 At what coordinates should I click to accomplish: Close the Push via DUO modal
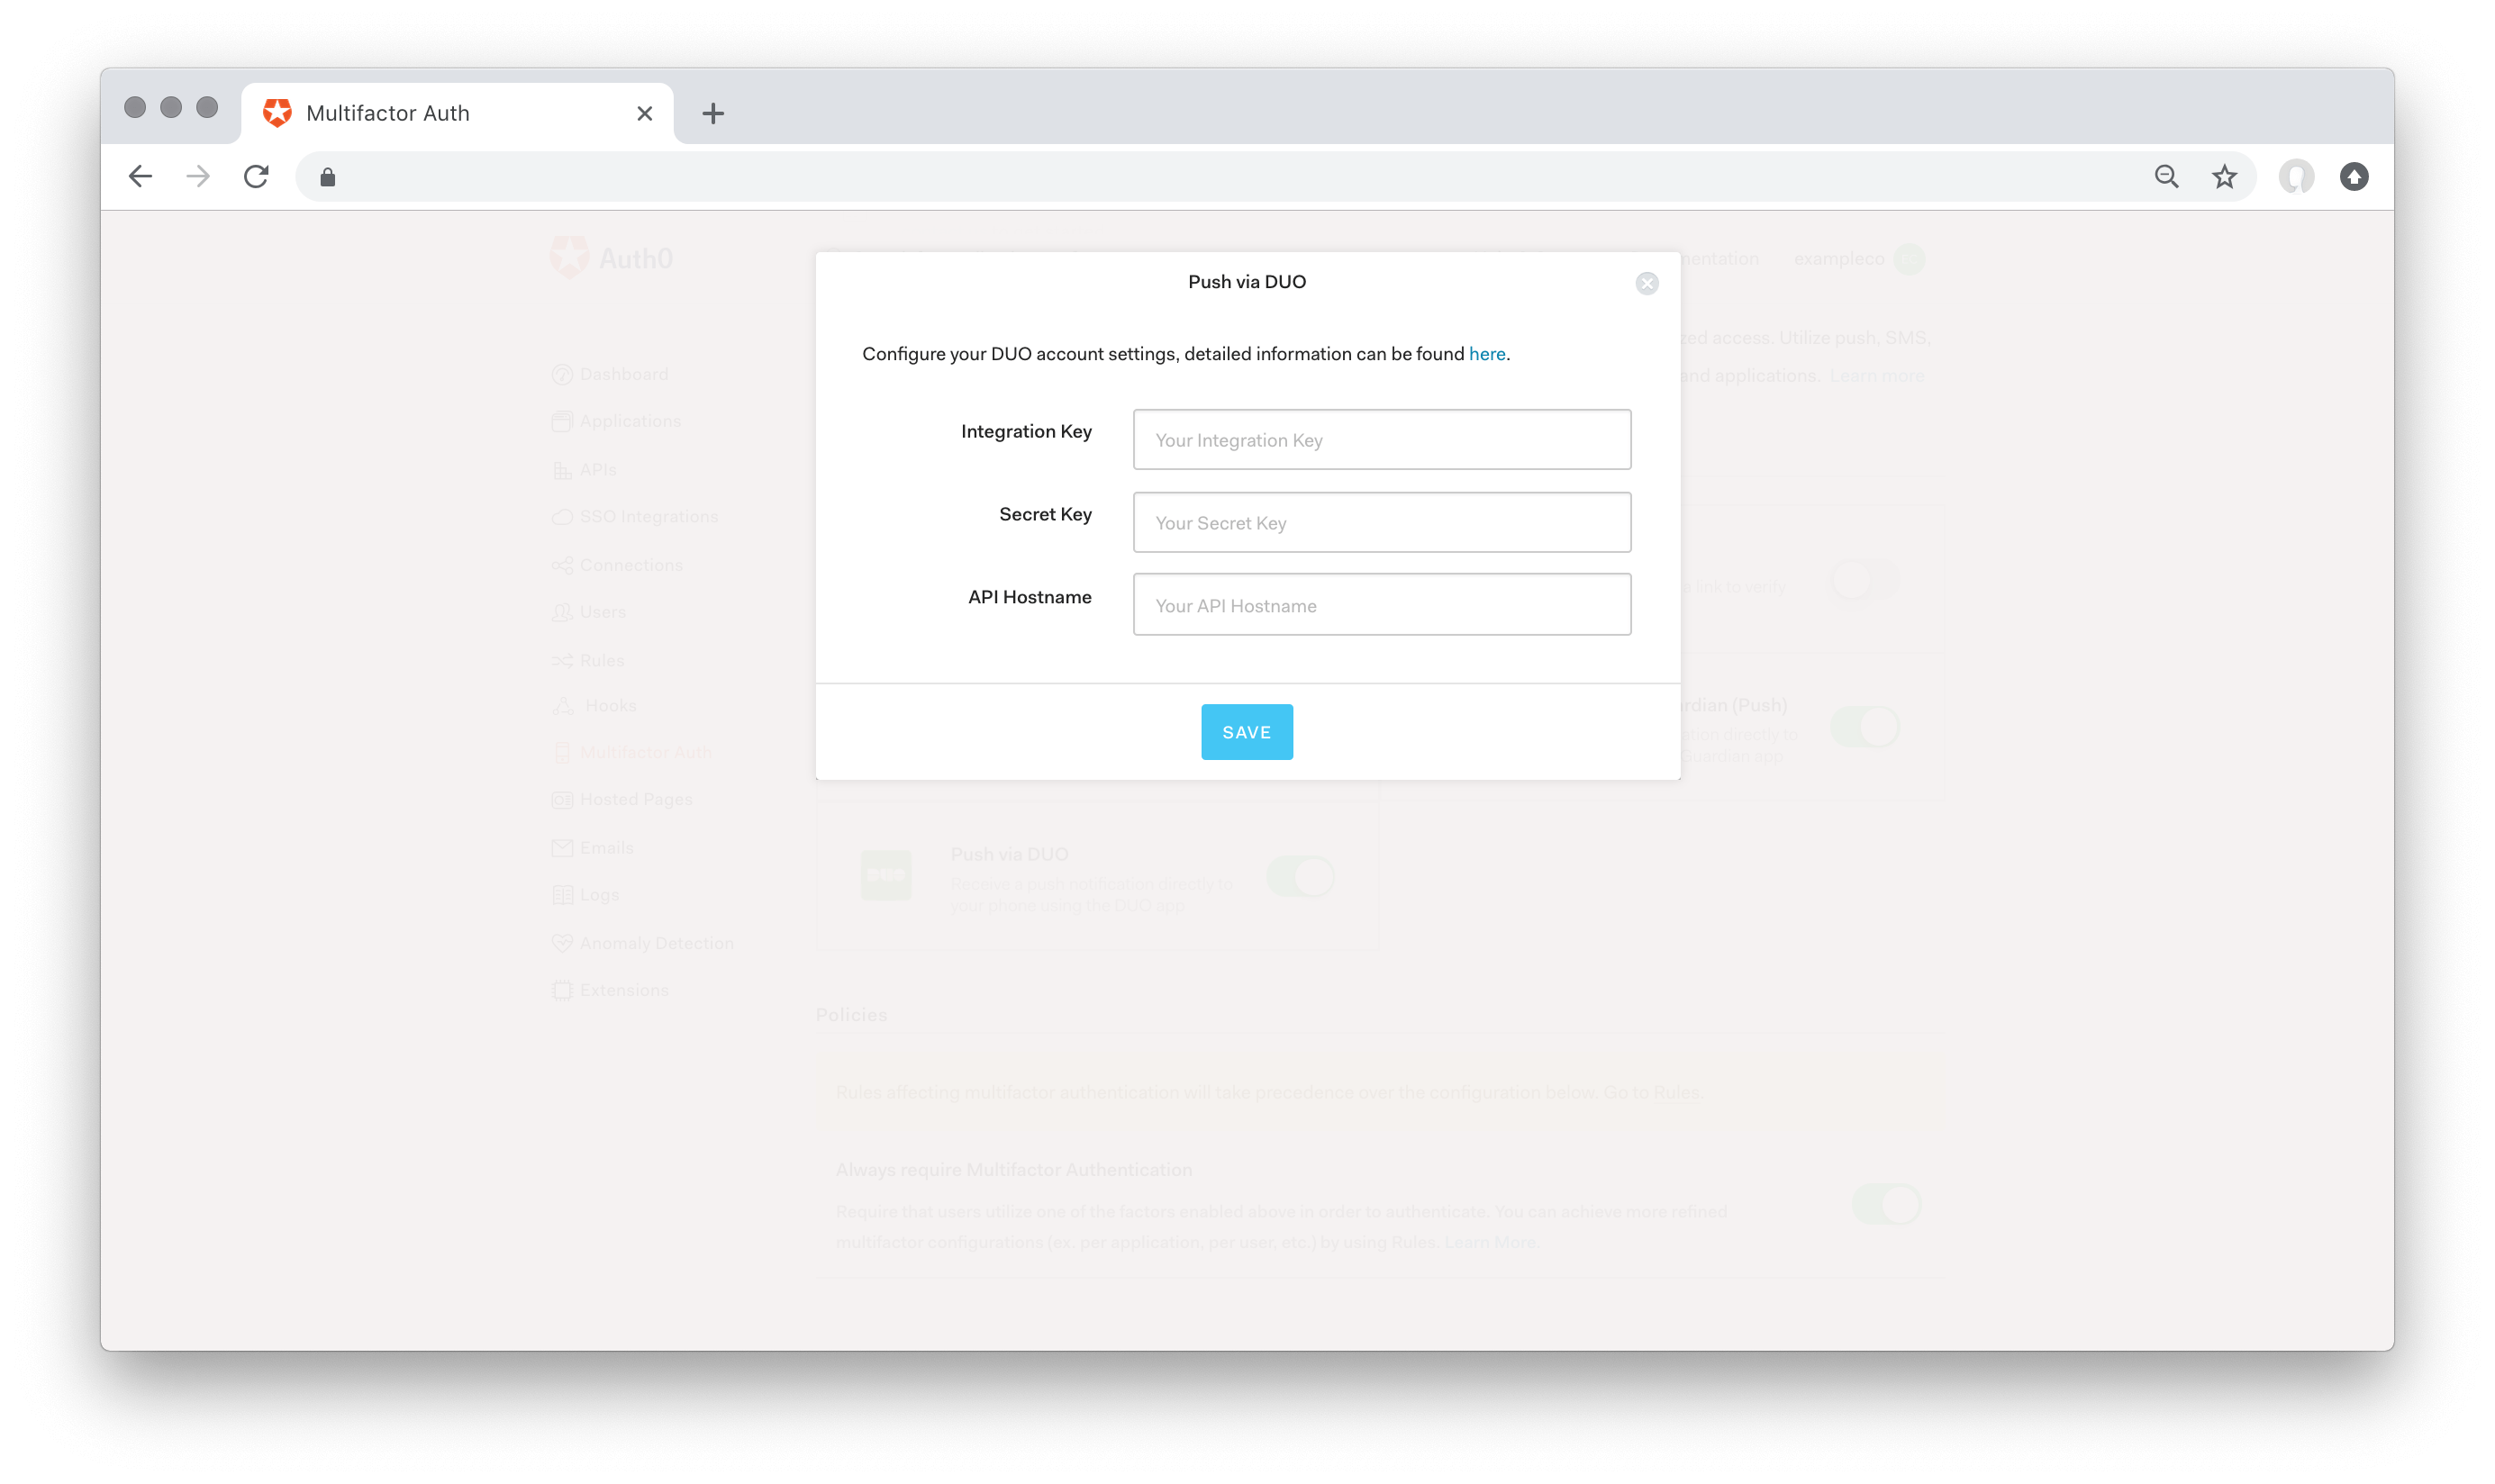click(1647, 283)
